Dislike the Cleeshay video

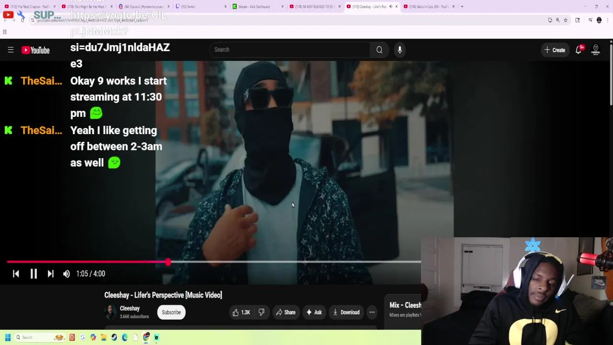261,312
